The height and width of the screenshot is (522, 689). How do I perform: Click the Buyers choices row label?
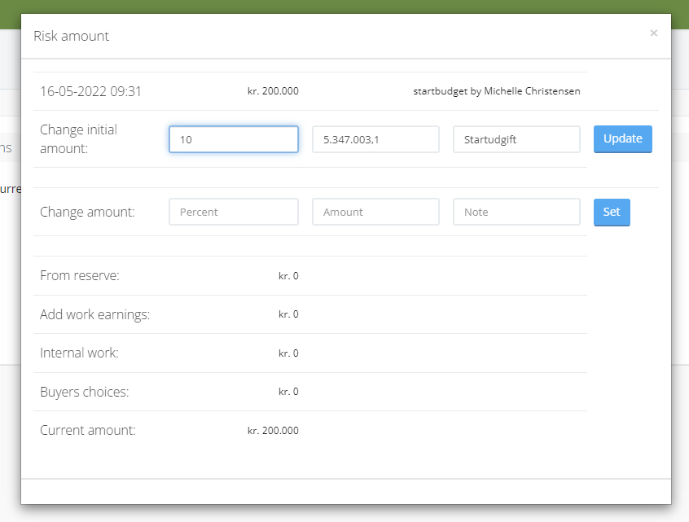point(85,392)
